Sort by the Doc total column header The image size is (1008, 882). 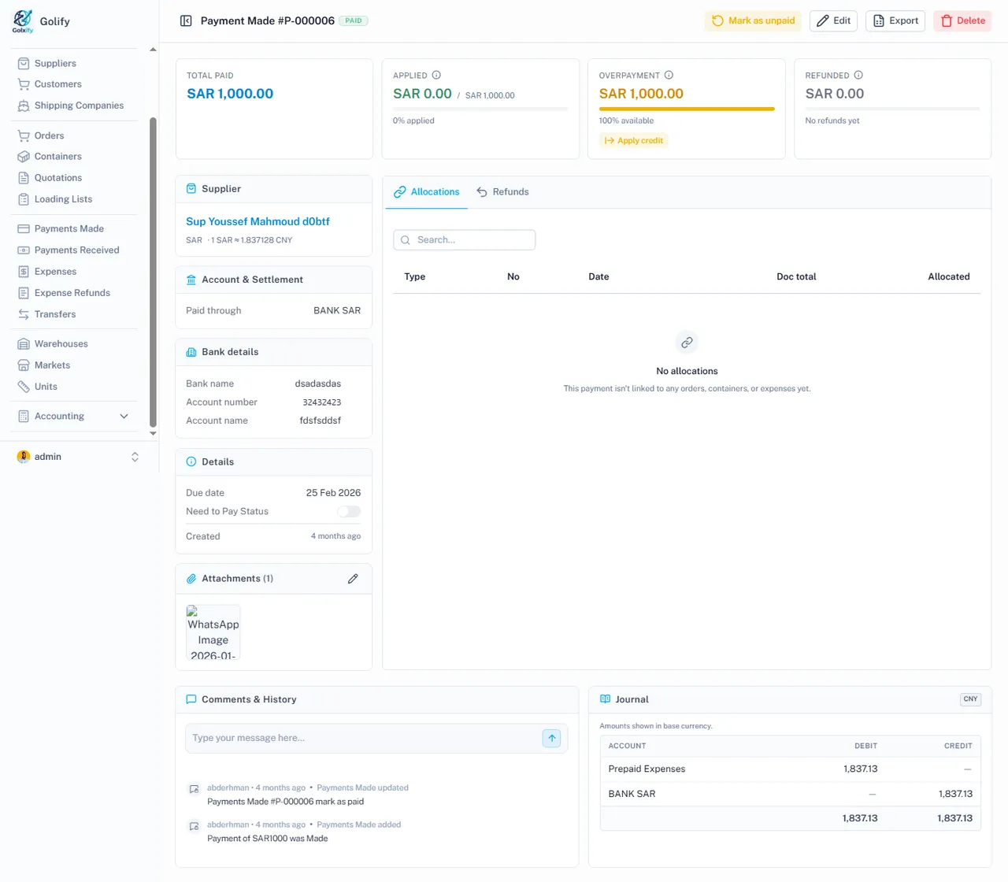796,277
